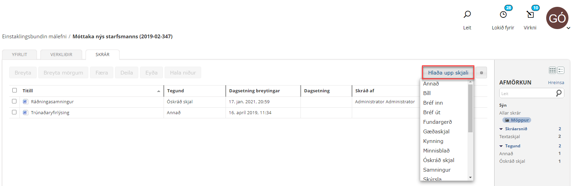Open the Lokið fyrir clock icon
The width and height of the screenshot is (577, 186).
tap(503, 14)
